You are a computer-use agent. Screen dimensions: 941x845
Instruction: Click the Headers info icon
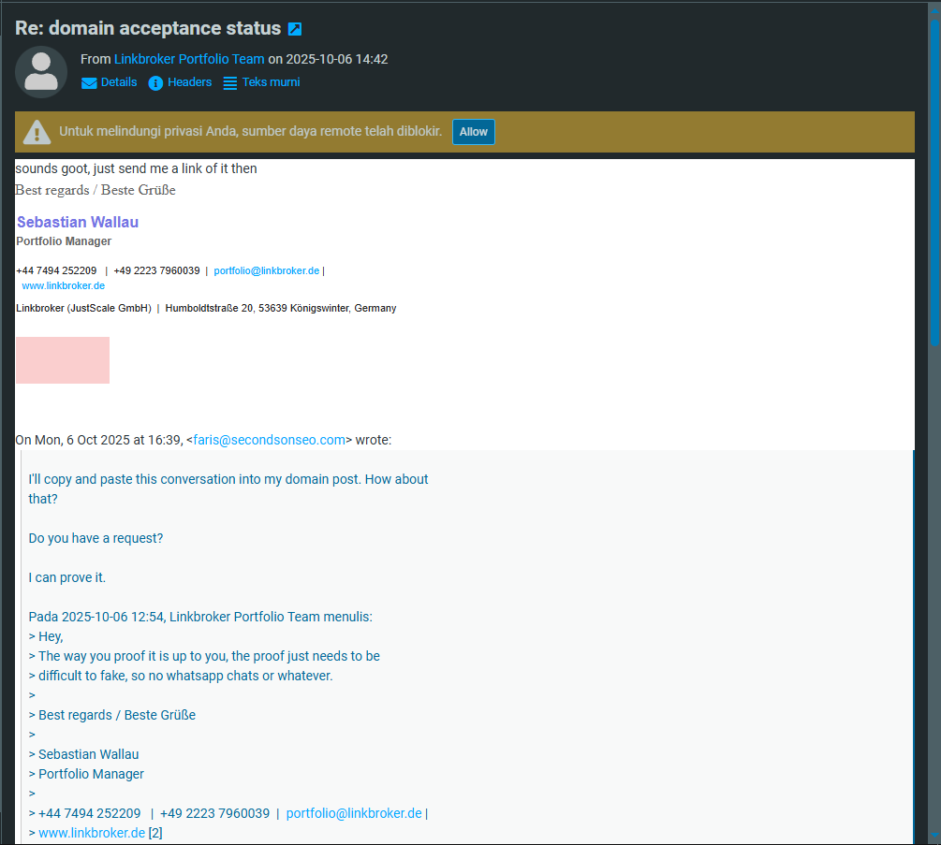156,82
